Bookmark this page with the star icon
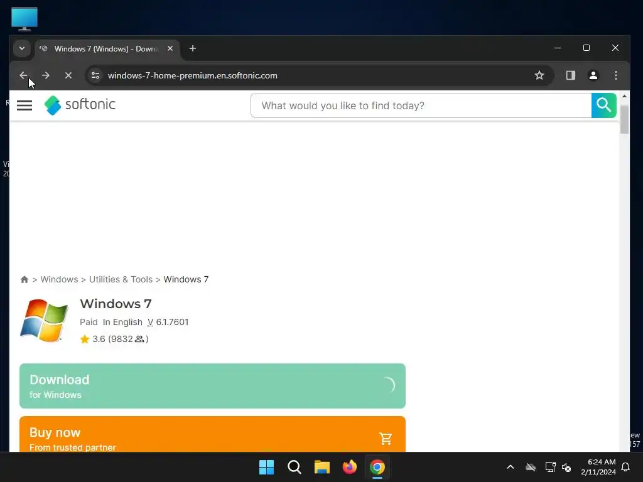643x482 pixels. 539,75
